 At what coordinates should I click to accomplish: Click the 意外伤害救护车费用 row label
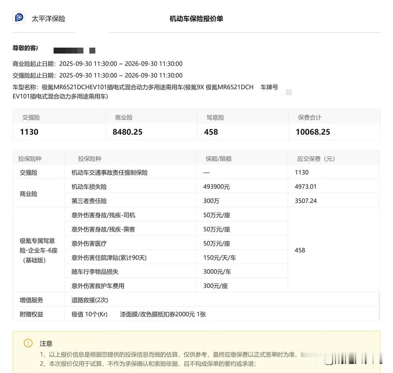(x=98, y=286)
